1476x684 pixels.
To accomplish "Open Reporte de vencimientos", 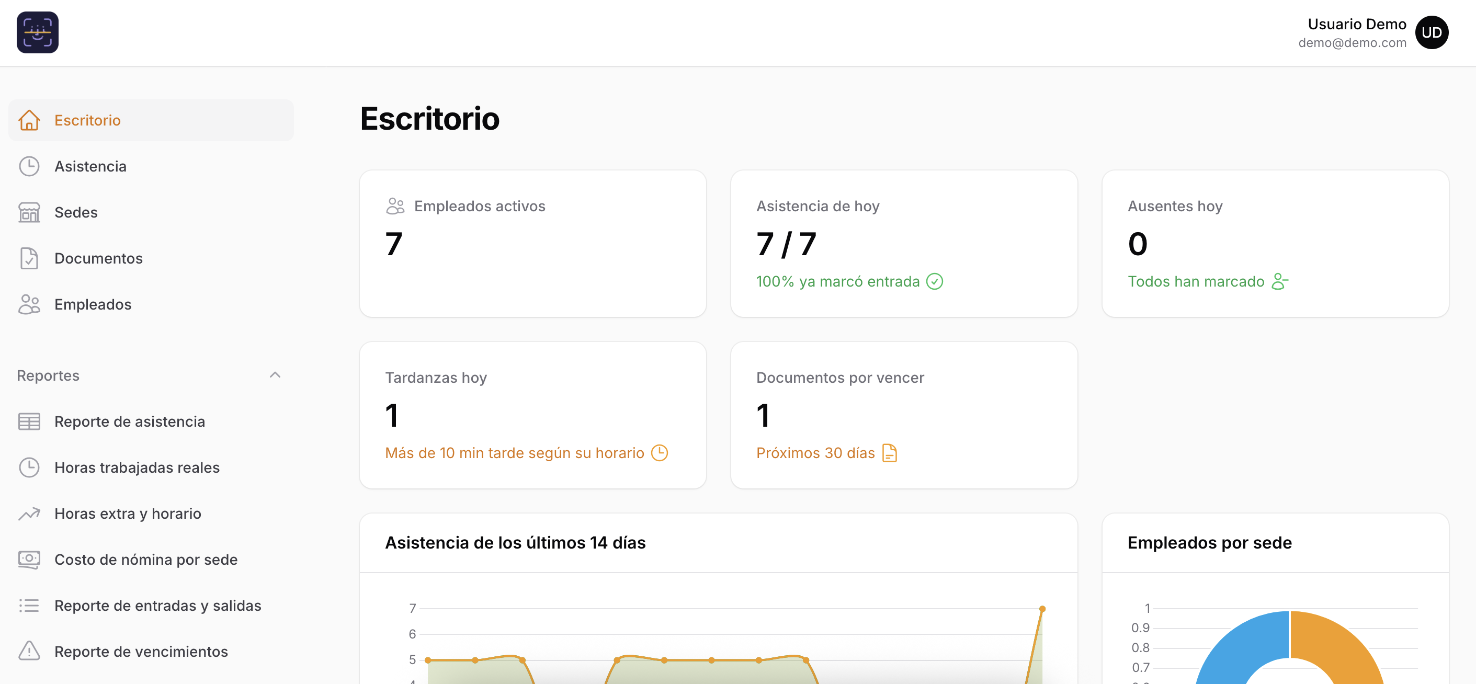I will pos(151,652).
